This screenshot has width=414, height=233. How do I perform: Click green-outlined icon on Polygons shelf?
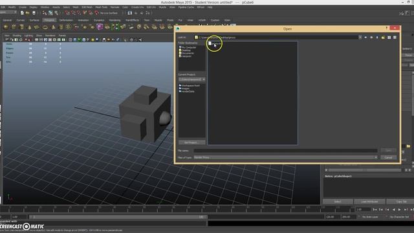pos(115,27)
